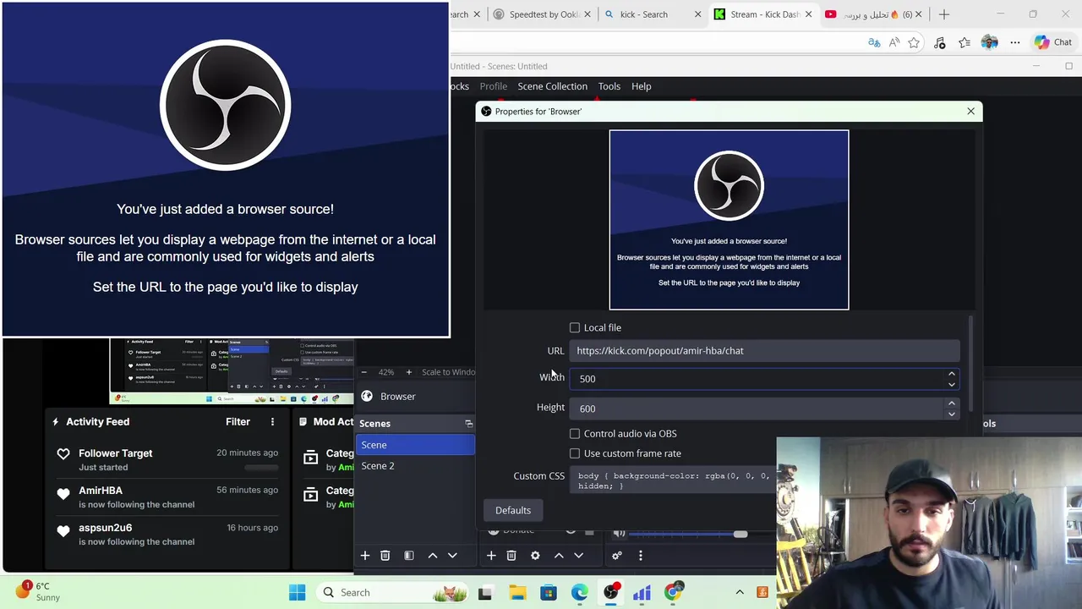Zoom out the preview with minus icon
The height and width of the screenshot is (609, 1082).
tap(364, 372)
